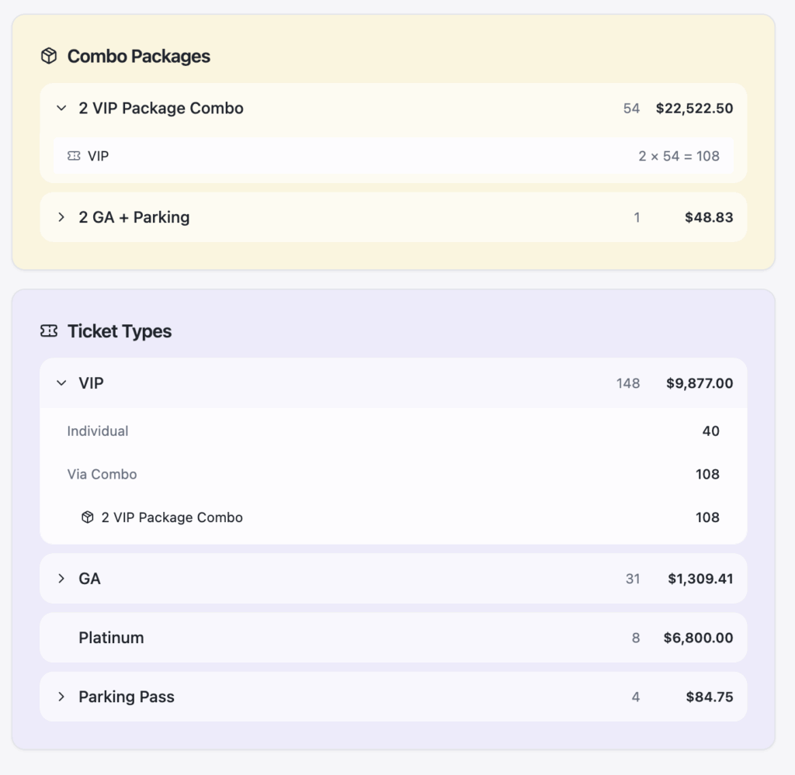Click the Ticket Types ticket icon
The width and height of the screenshot is (795, 775).
coord(49,331)
